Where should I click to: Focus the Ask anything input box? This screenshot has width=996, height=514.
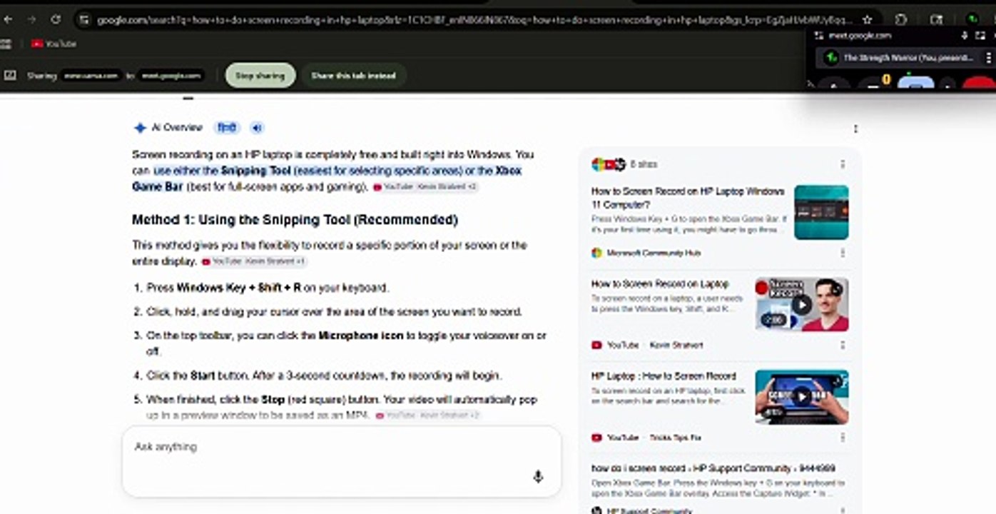(x=341, y=461)
